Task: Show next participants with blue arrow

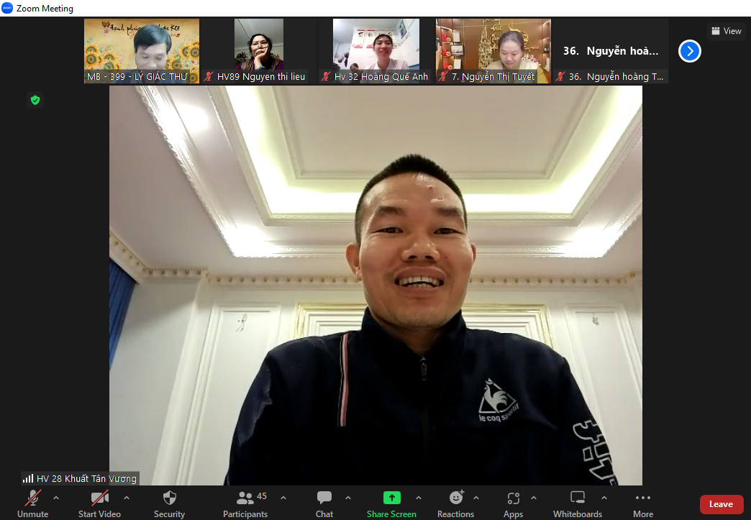Action: coord(689,51)
